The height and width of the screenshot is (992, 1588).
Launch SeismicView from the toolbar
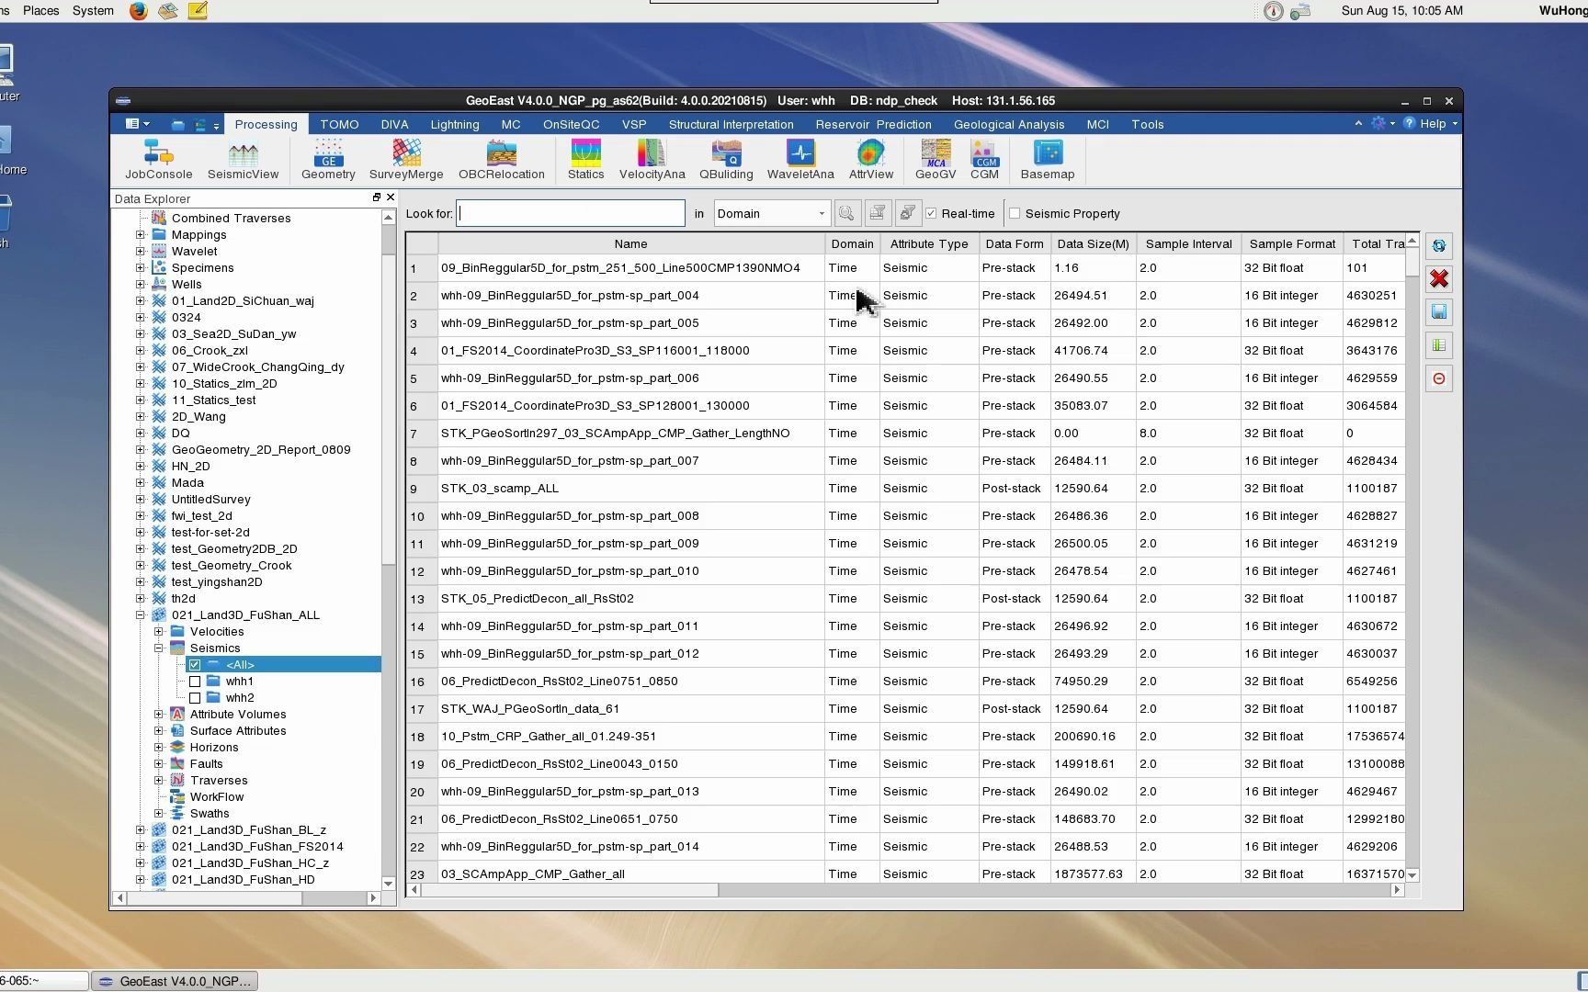pos(243,160)
